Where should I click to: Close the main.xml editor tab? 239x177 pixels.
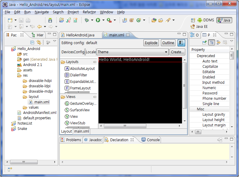click(x=128, y=35)
